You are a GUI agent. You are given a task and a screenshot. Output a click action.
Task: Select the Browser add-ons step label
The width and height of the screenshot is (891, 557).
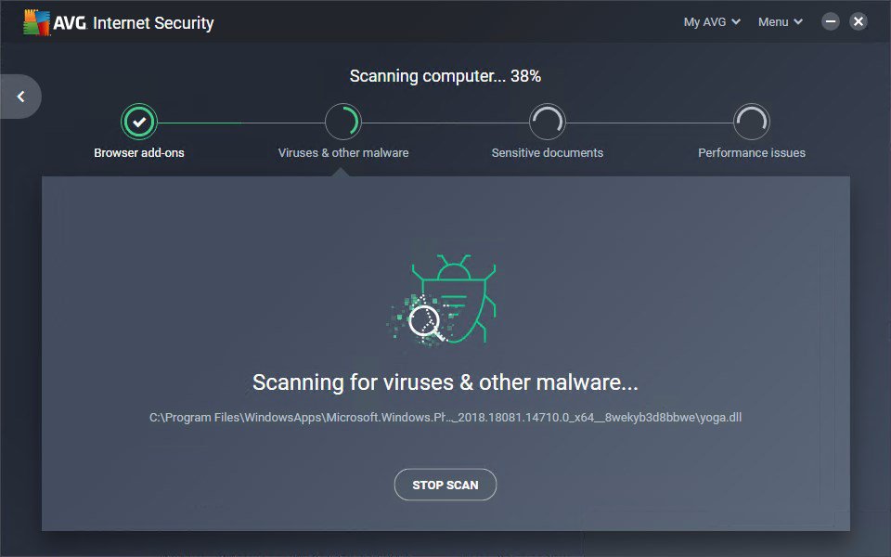click(x=138, y=153)
